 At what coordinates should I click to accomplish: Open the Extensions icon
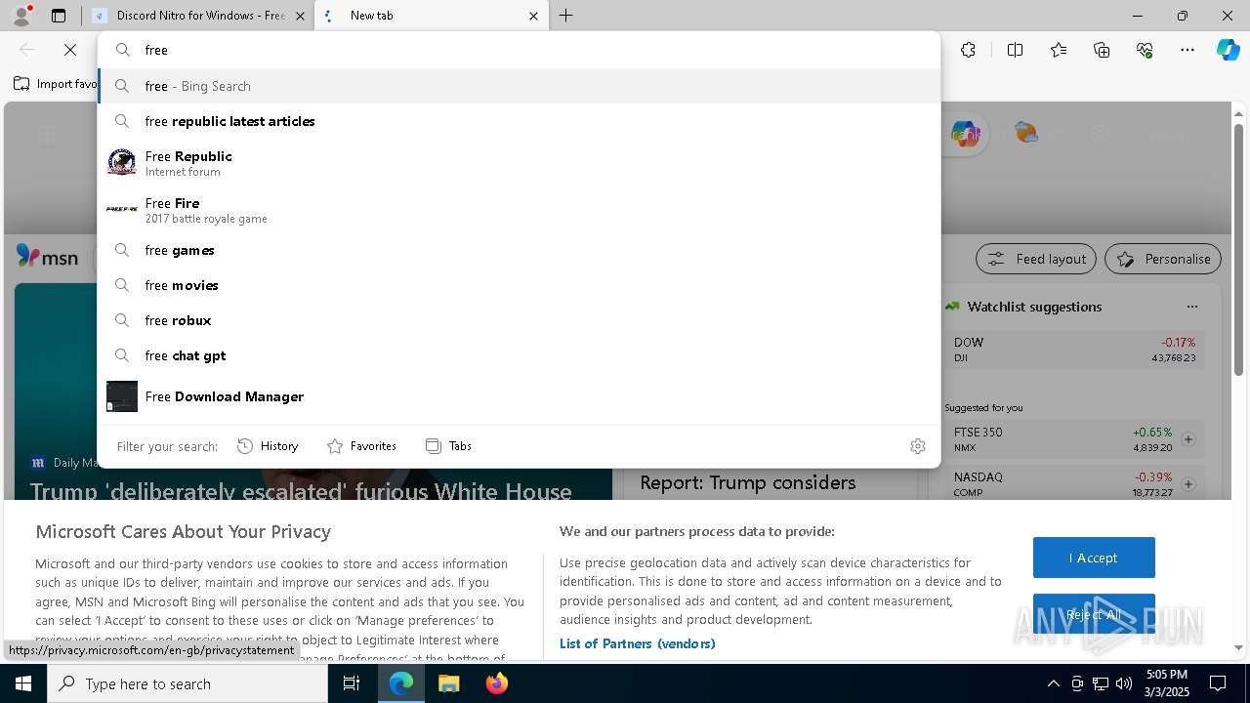tap(968, 50)
